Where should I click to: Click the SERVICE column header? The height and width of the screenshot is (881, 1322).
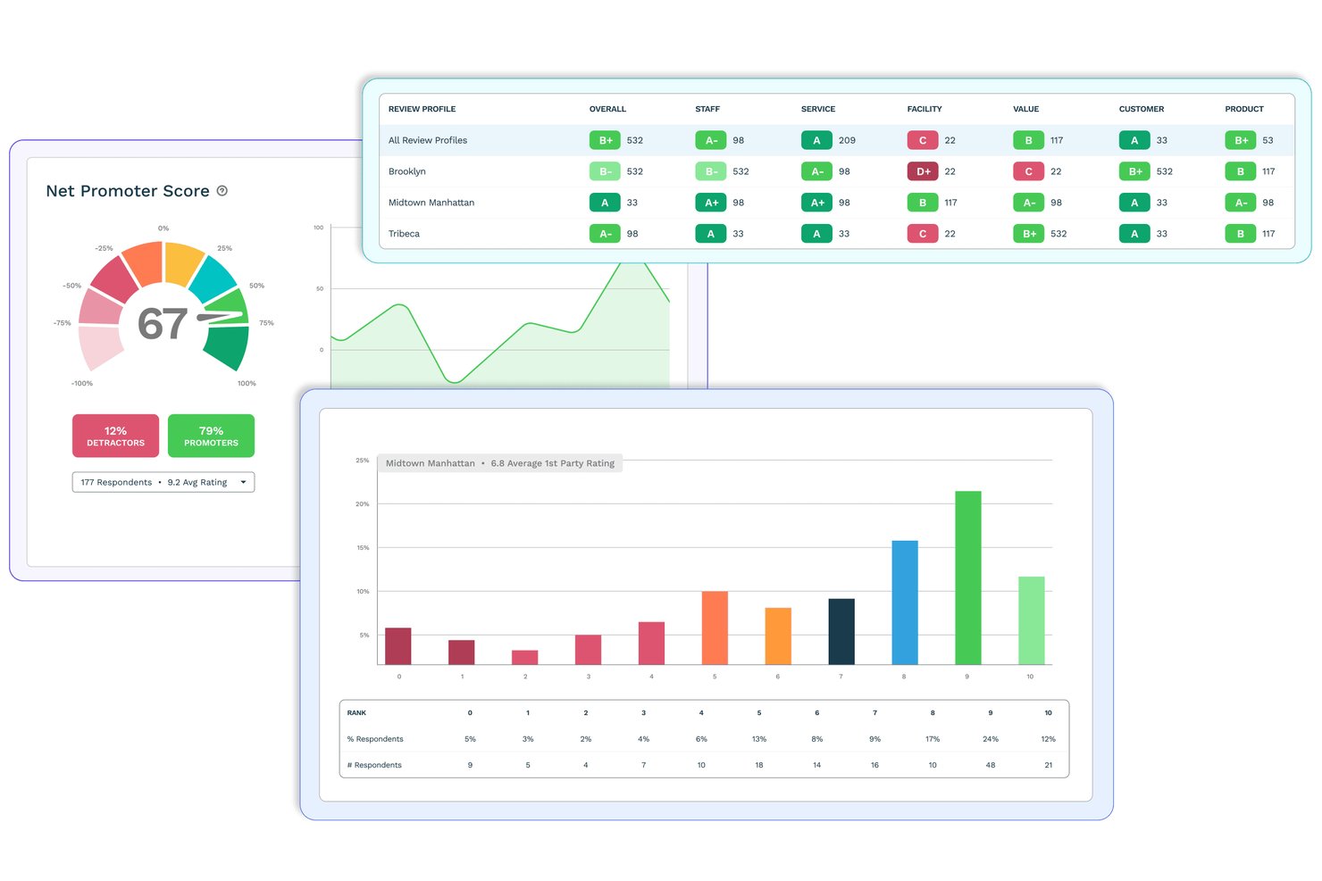pos(818,109)
